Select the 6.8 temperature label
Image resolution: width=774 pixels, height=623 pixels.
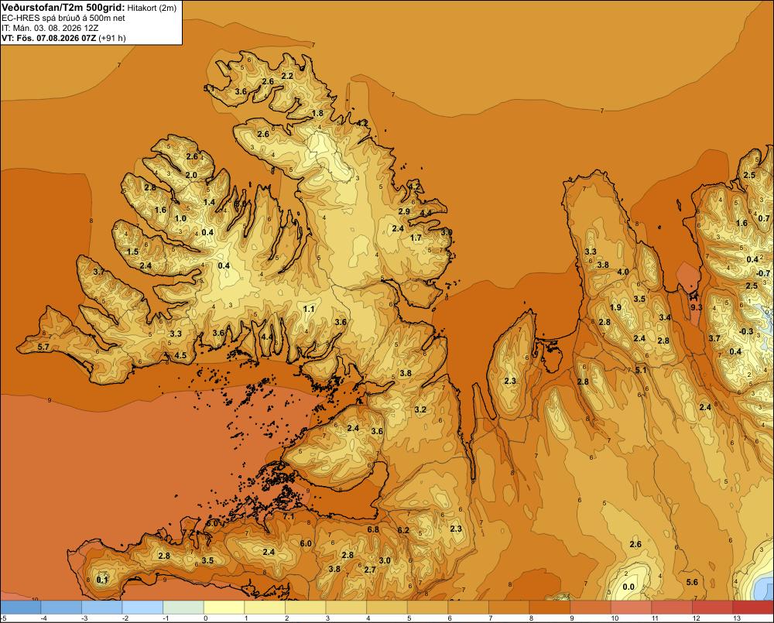373,529
